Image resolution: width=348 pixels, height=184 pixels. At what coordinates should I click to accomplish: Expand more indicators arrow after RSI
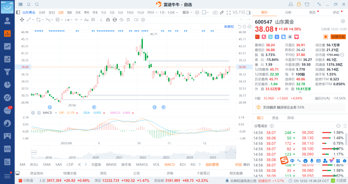point(200,164)
